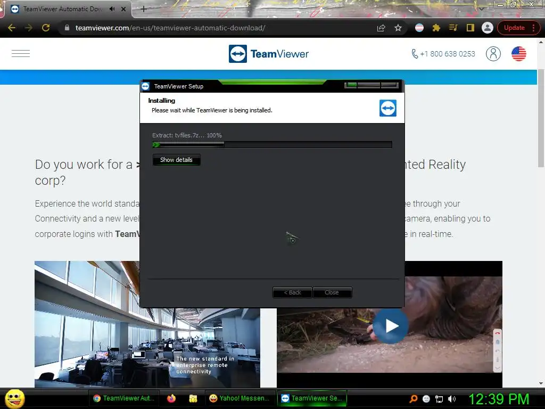Click the floating widget on the right edge
The image size is (545, 409).
498,350
